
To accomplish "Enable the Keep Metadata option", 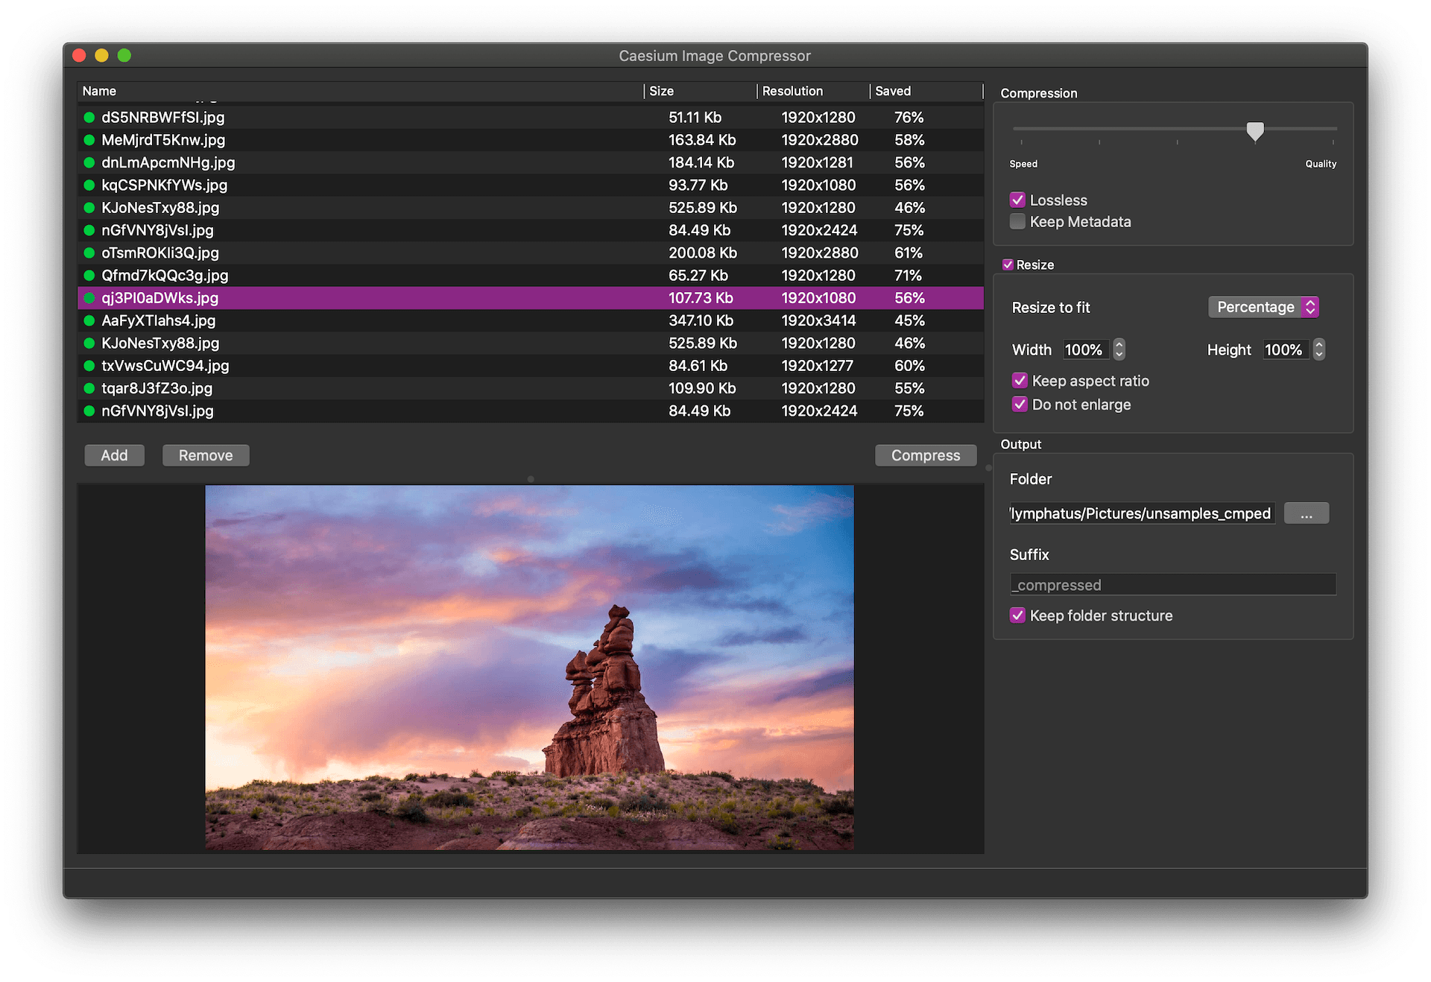I will 1017,221.
